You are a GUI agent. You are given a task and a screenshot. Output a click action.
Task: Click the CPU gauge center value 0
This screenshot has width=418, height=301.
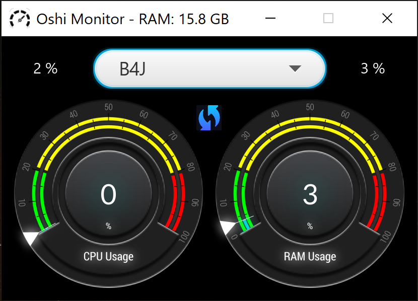[108, 195]
